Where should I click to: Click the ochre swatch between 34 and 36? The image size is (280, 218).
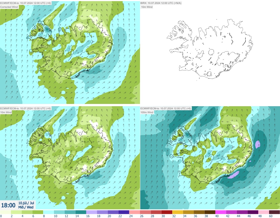coord(188,212)
